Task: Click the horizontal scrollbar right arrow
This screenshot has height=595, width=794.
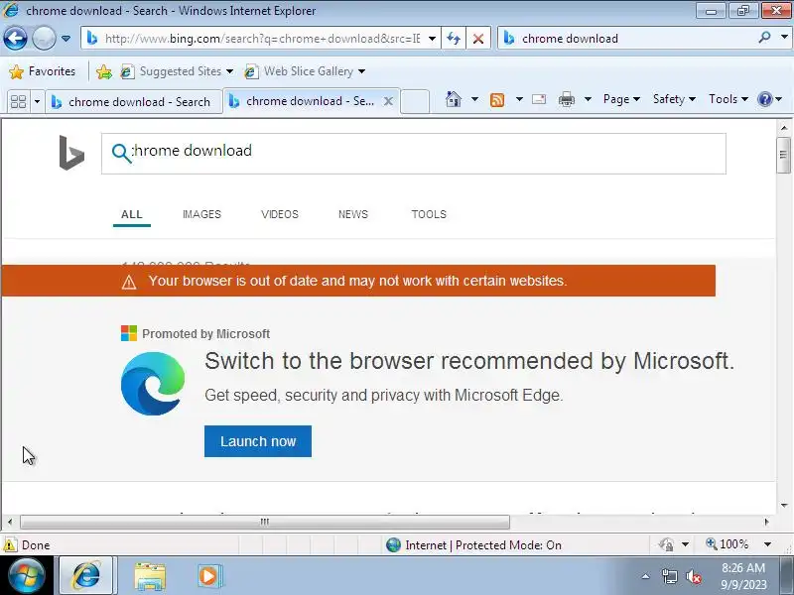Action: (x=766, y=522)
